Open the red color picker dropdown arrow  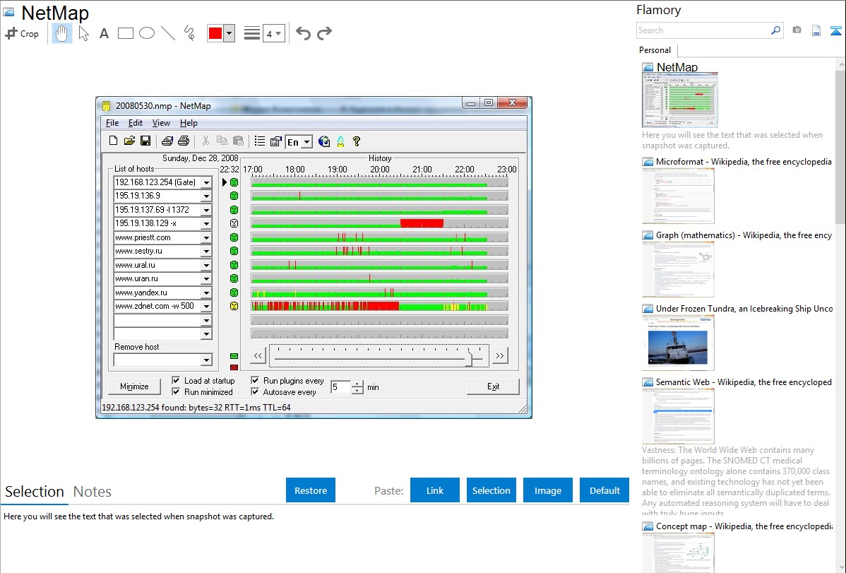coord(230,33)
